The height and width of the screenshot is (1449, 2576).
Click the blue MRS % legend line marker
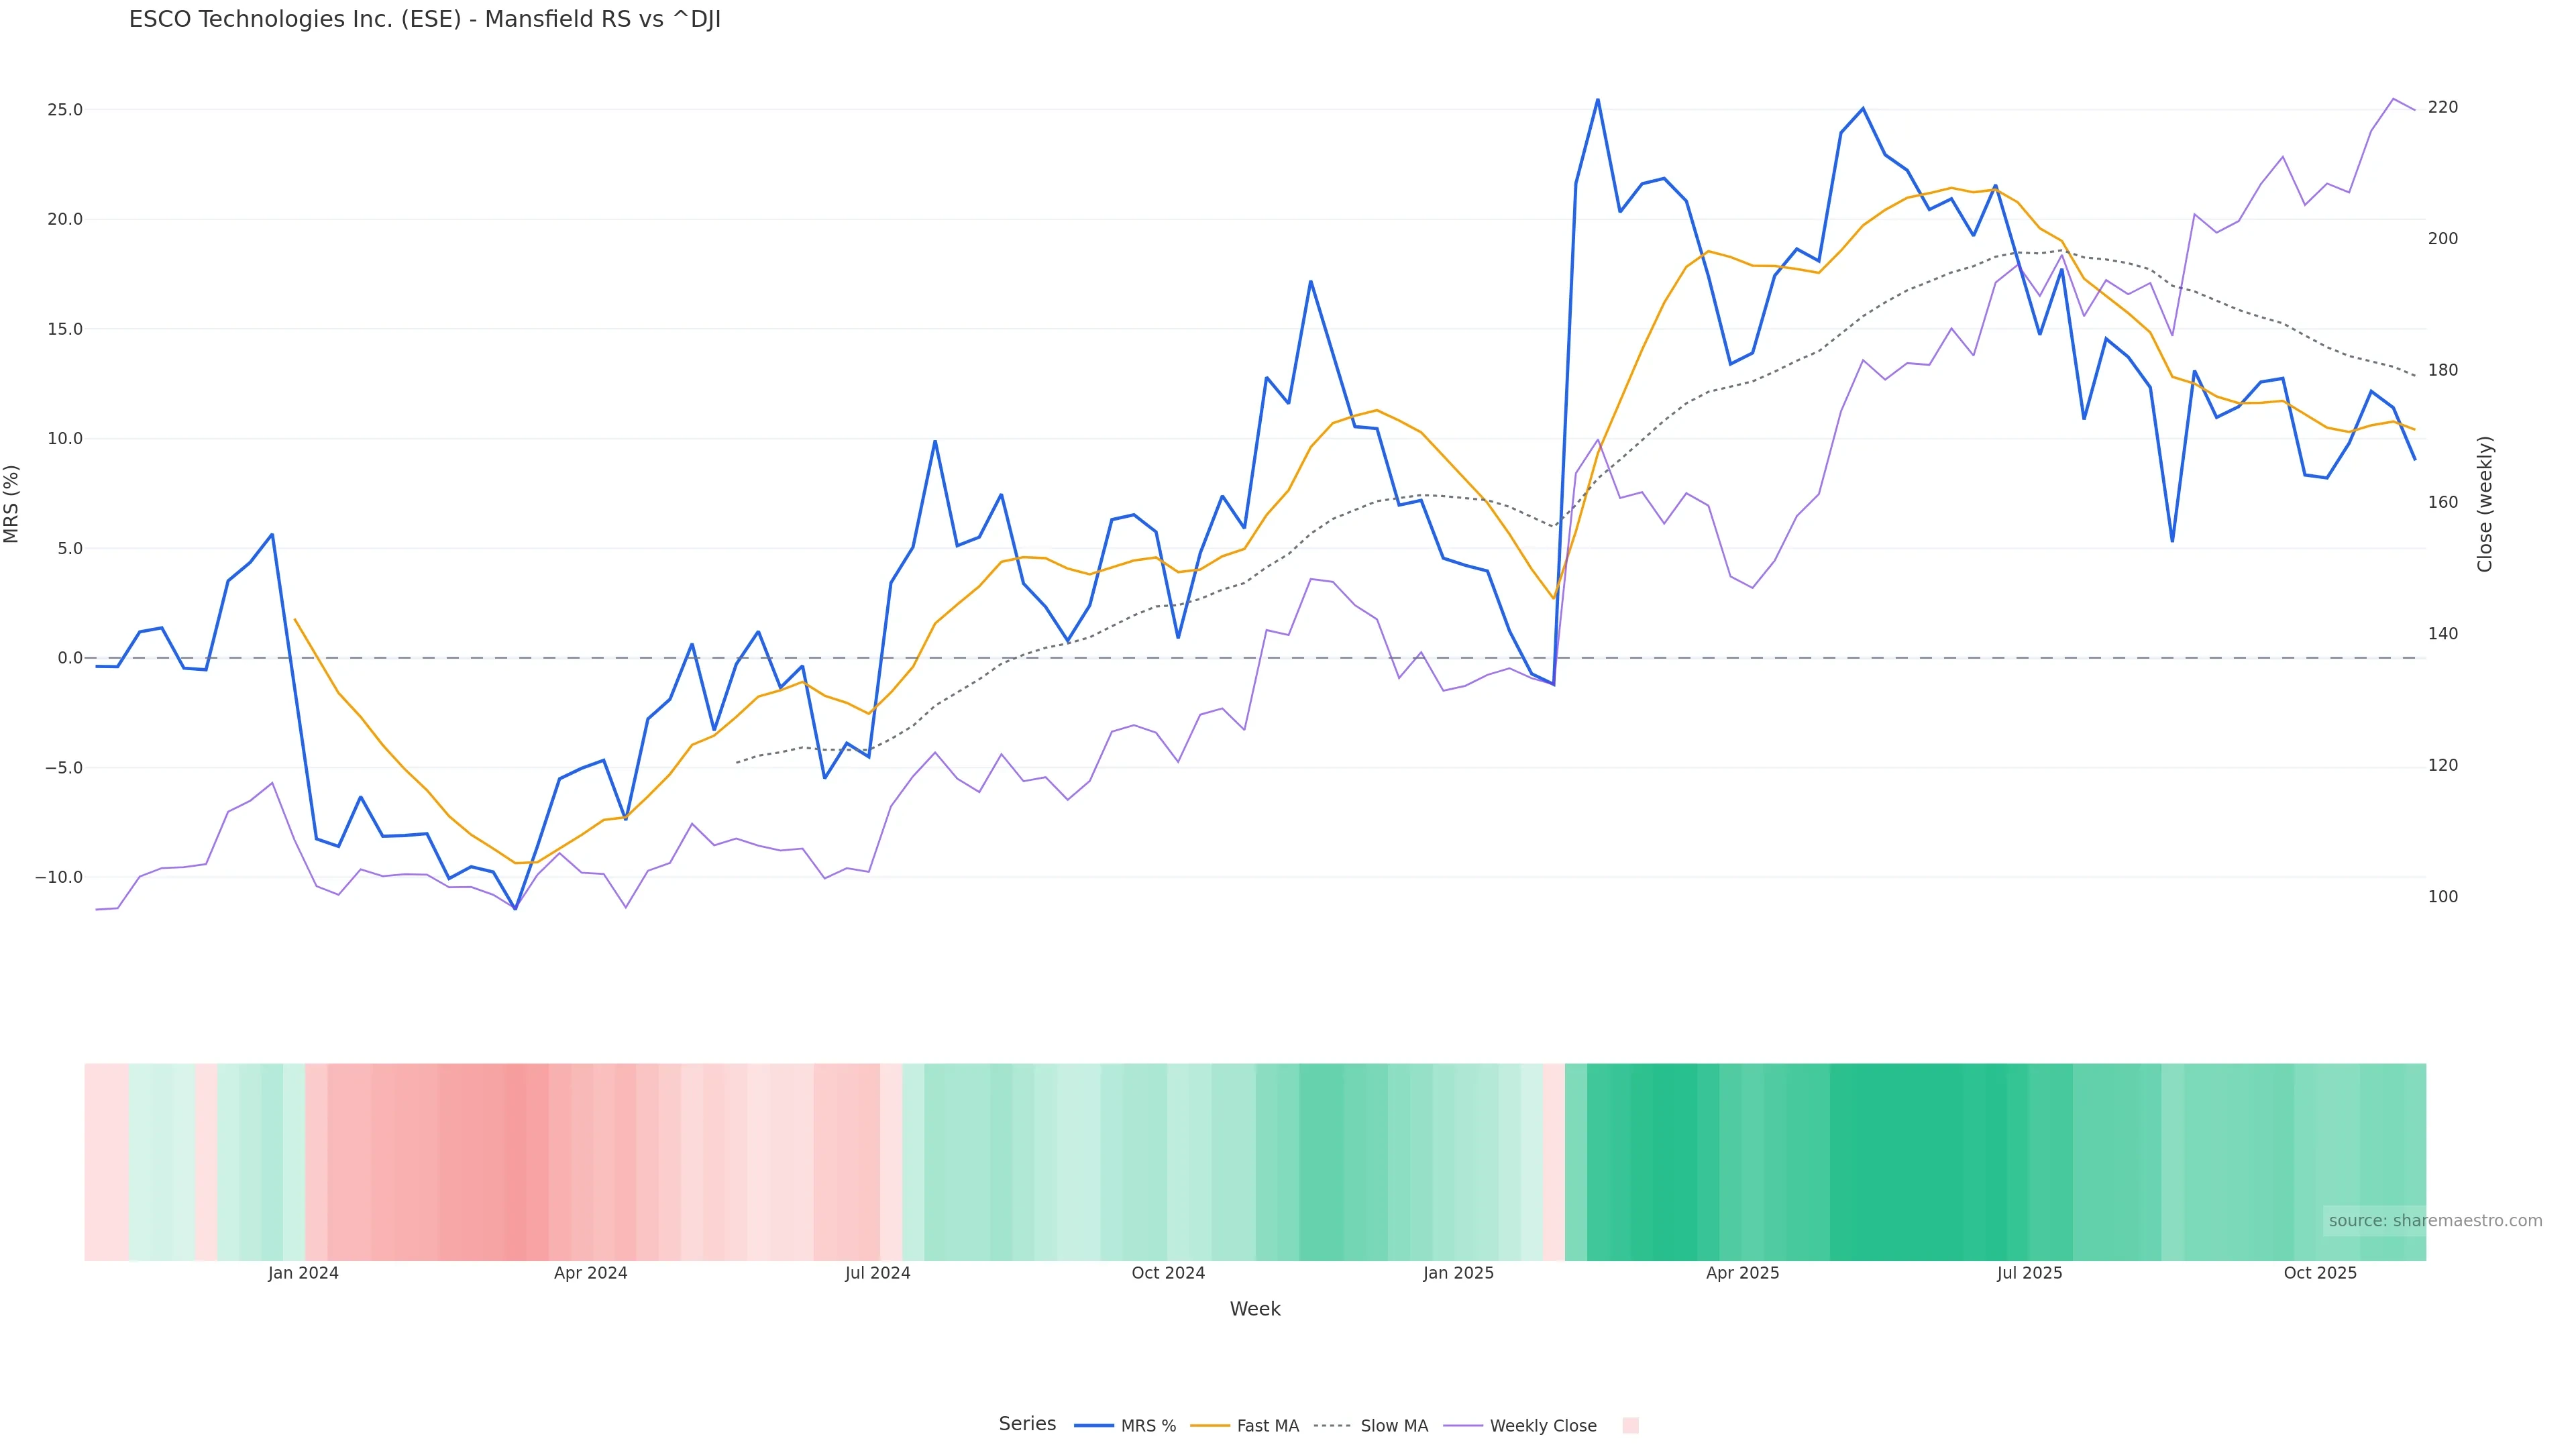(x=1094, y=1426)
